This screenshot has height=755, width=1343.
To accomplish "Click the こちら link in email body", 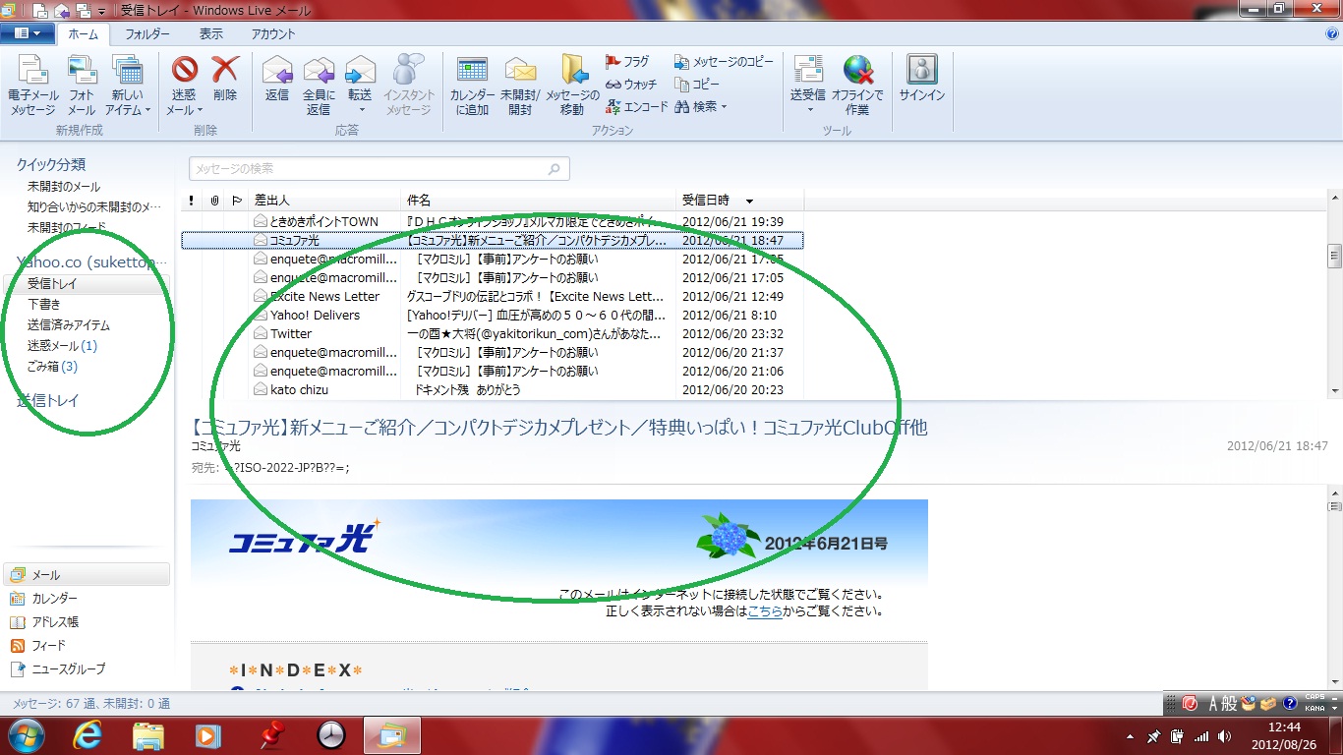I will pyautogui.click(x=765, y=611).
